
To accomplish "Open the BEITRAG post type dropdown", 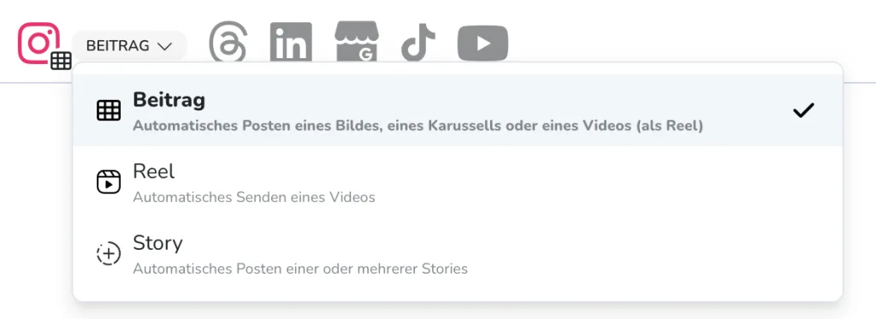I will pyautogui.click(x=129, y=46).
